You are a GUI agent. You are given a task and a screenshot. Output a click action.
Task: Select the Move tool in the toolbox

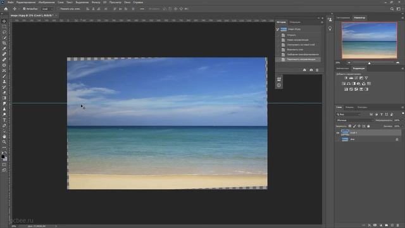pos(4,21)
